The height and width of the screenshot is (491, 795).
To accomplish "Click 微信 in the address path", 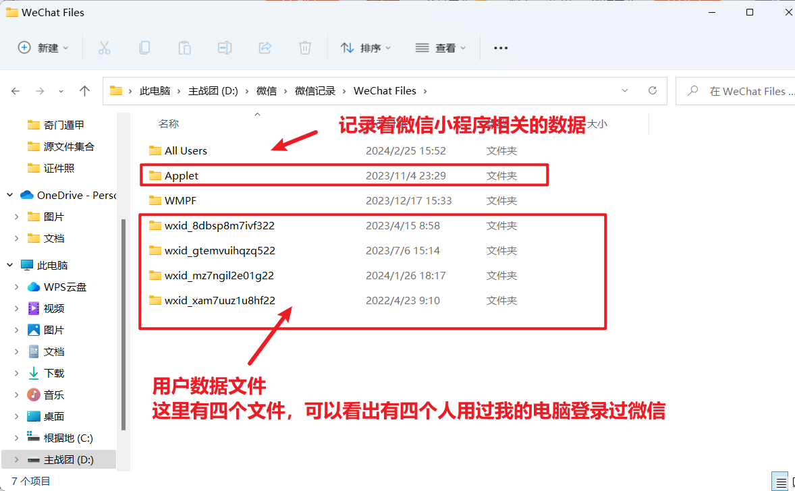I will 266,90.
